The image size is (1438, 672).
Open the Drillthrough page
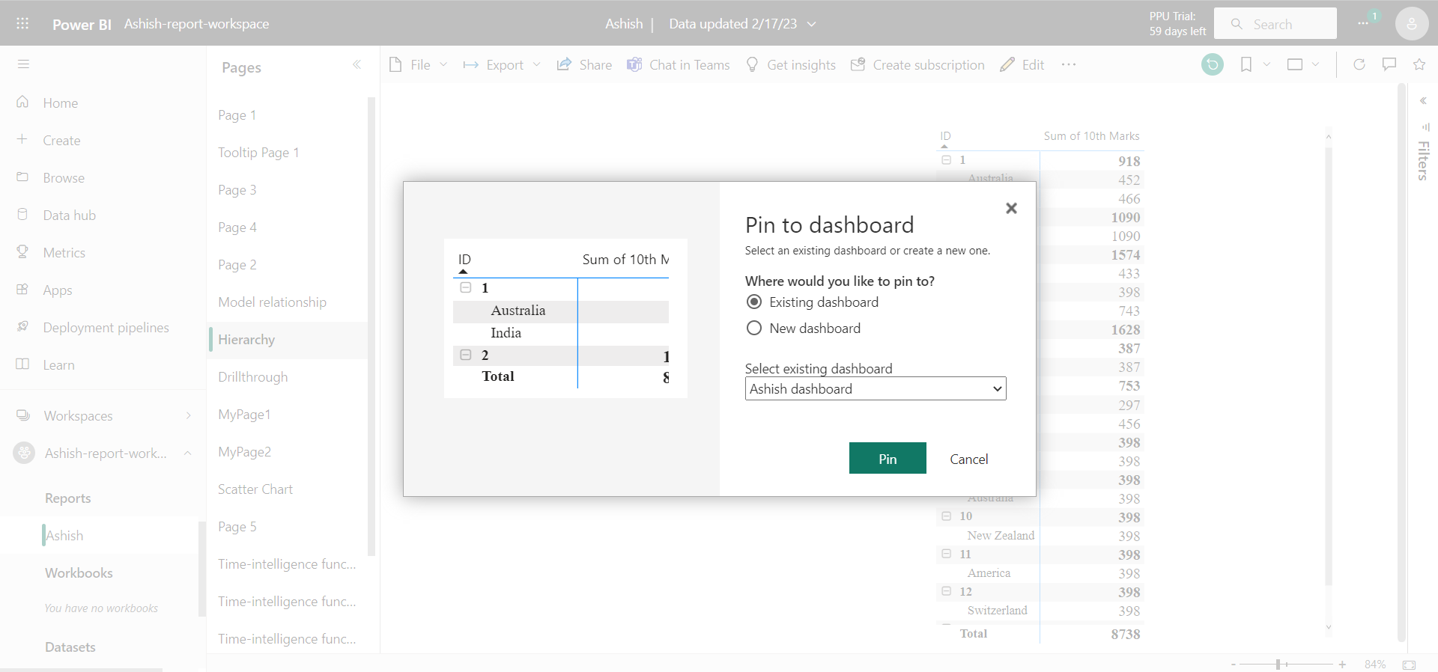(252, 377)
